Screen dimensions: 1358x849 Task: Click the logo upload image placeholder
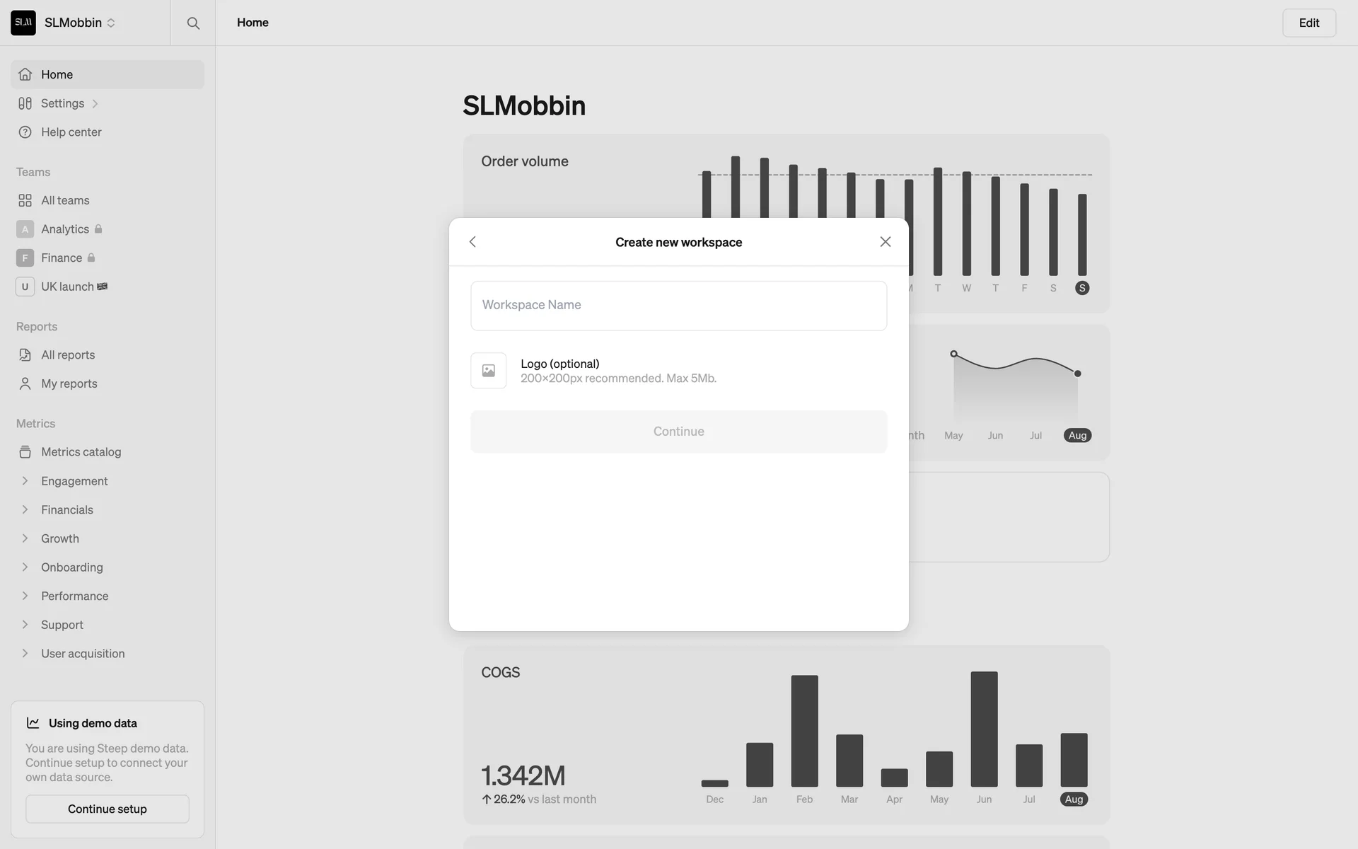click(x=488, y=371)
